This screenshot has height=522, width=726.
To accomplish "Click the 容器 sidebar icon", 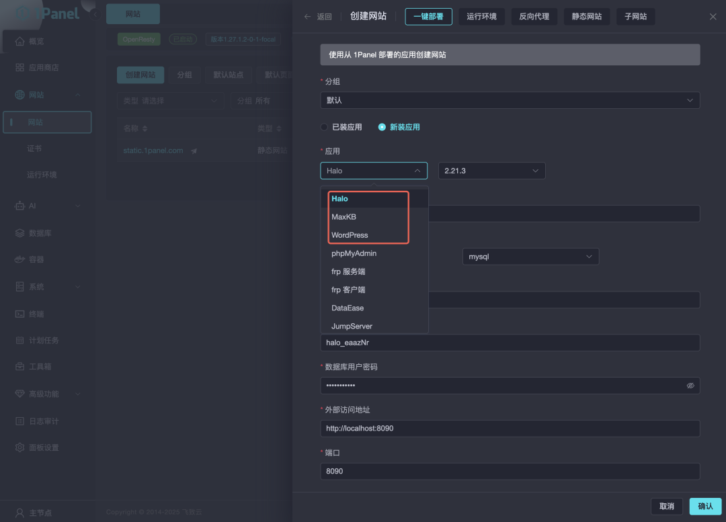I will [19, 259].
